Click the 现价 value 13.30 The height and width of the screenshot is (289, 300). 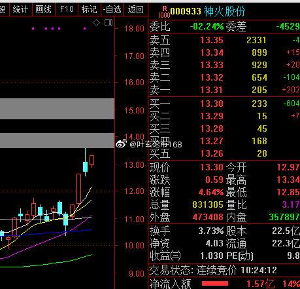coord(212,167)
